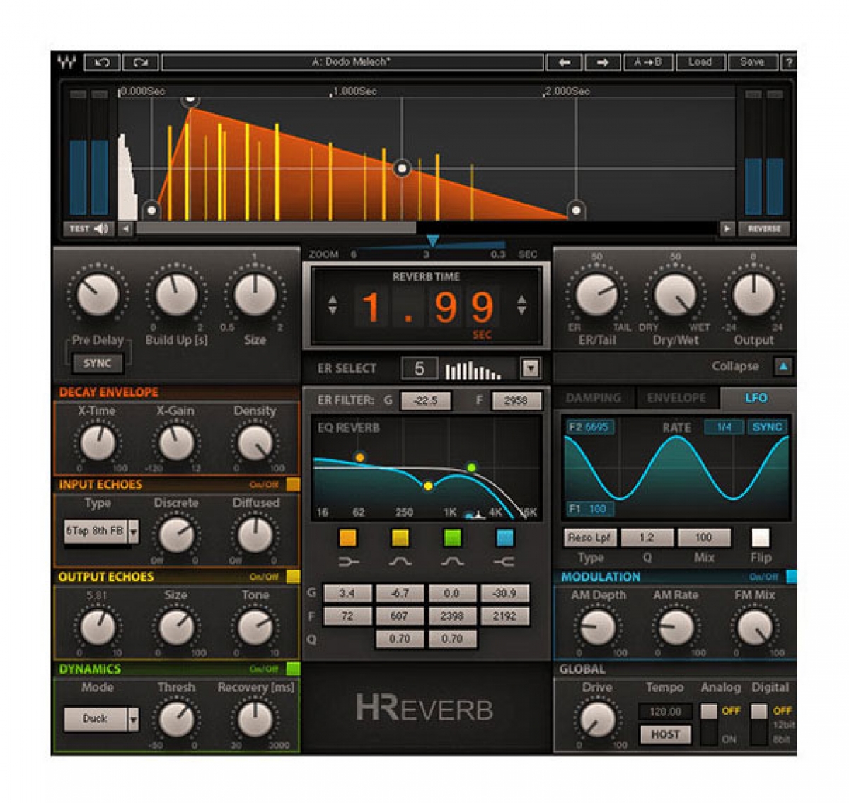This screenshot has width=849, height=803.
Task: Click the ER filter gain field
Action: 426,401
